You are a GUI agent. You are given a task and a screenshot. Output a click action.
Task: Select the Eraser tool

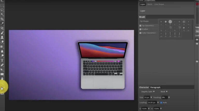click(2, 42)
